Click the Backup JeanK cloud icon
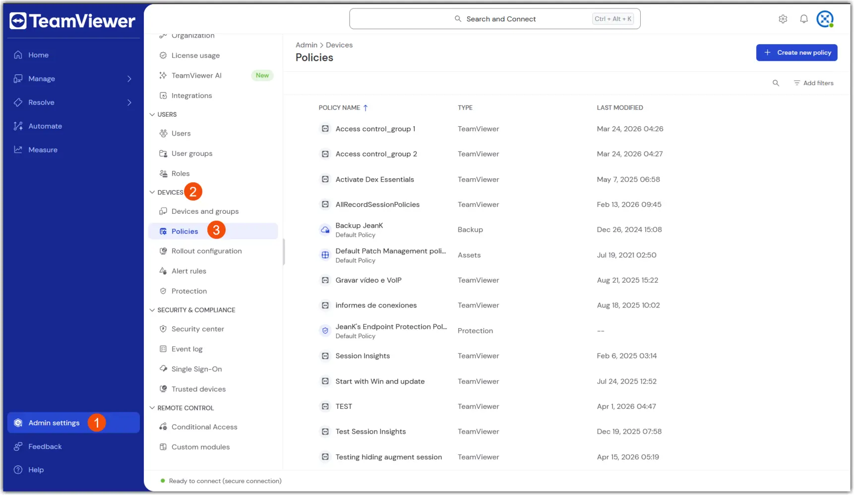Viewport: 854px width, 495px height. (325, 230)
